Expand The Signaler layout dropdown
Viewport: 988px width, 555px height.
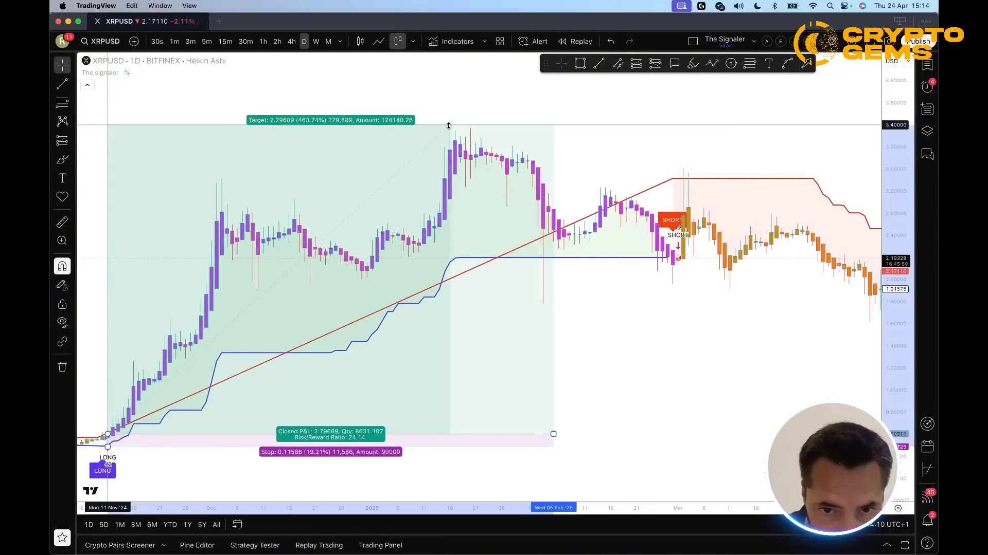[x=754, y=41]
